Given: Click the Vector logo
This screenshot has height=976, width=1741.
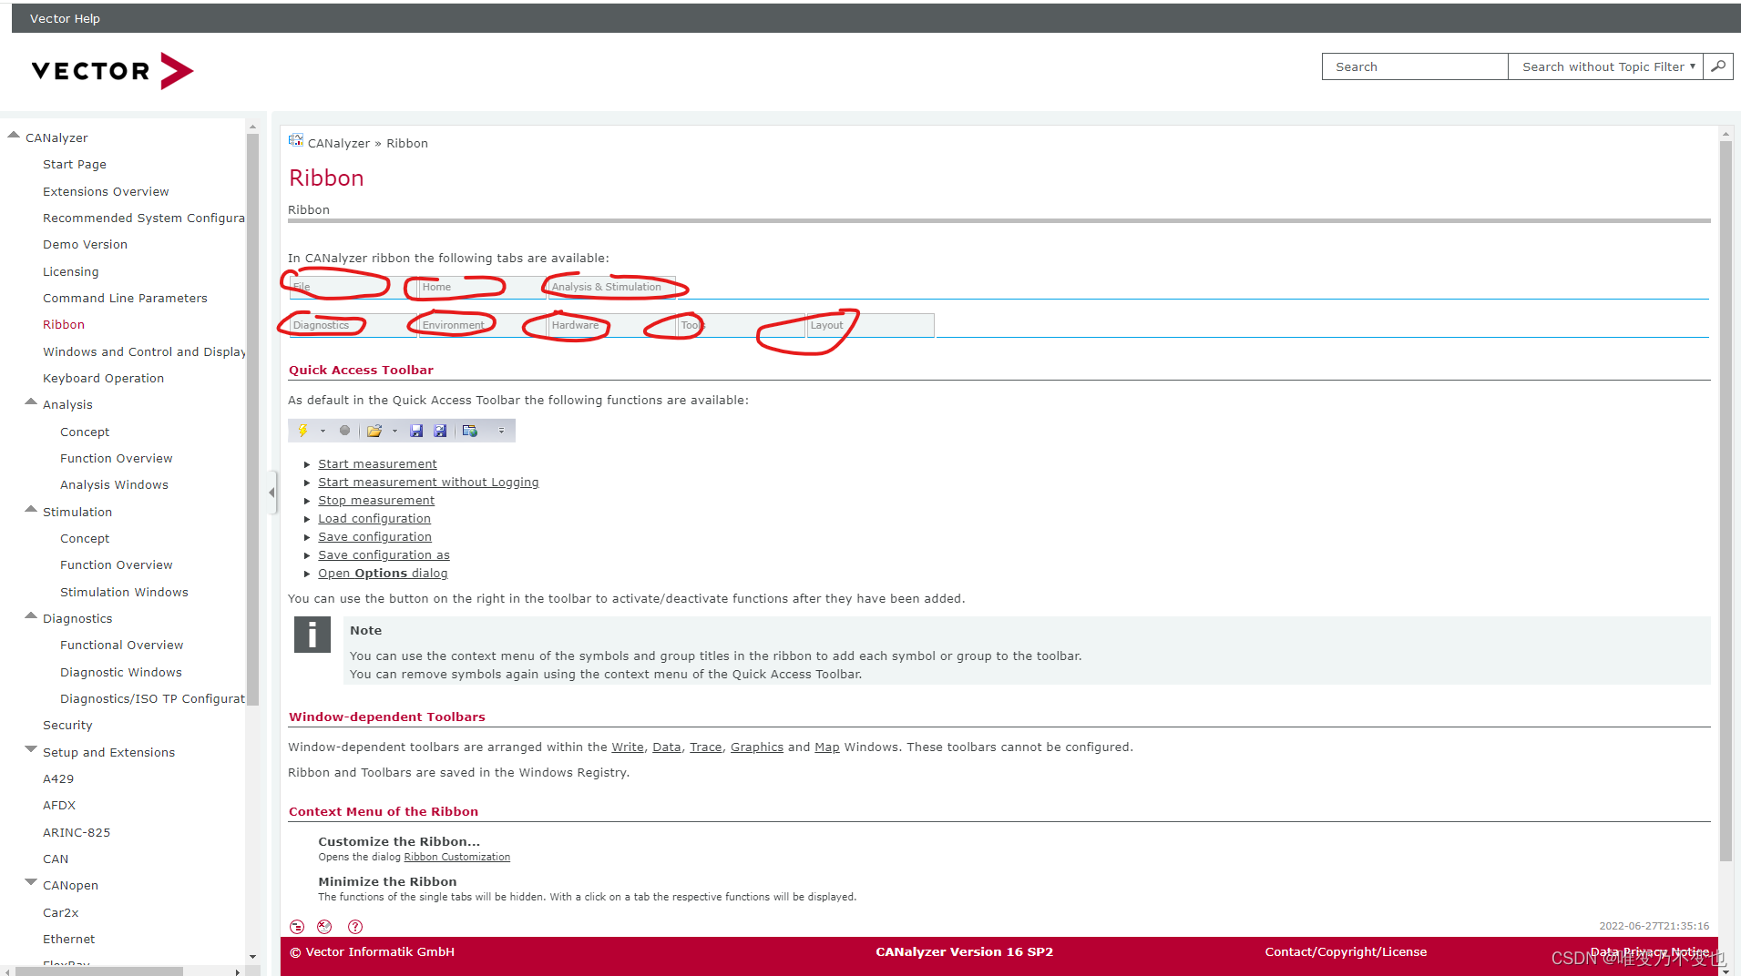Looking at the screenshot, I should point(112,70).
